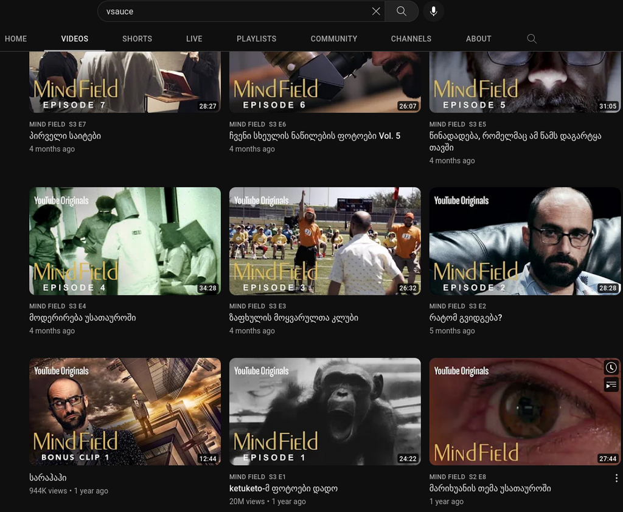
Task: Play Mind Field Episode 2 thumbnail
Action: pos(525,241)
